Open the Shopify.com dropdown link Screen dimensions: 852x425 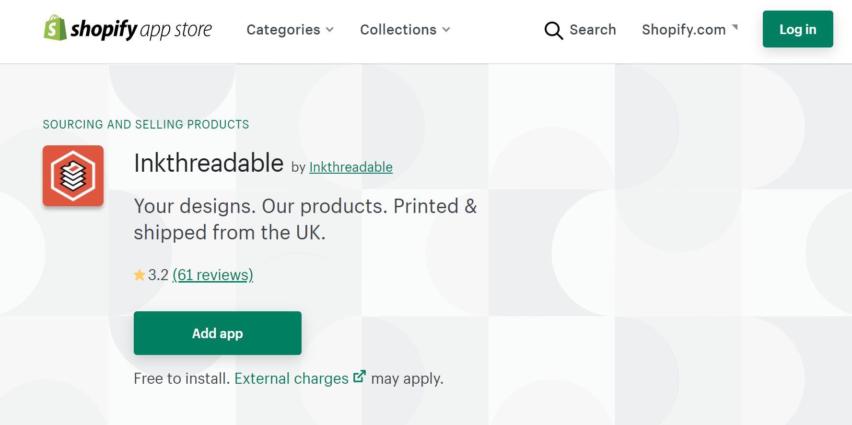(684, 30)
